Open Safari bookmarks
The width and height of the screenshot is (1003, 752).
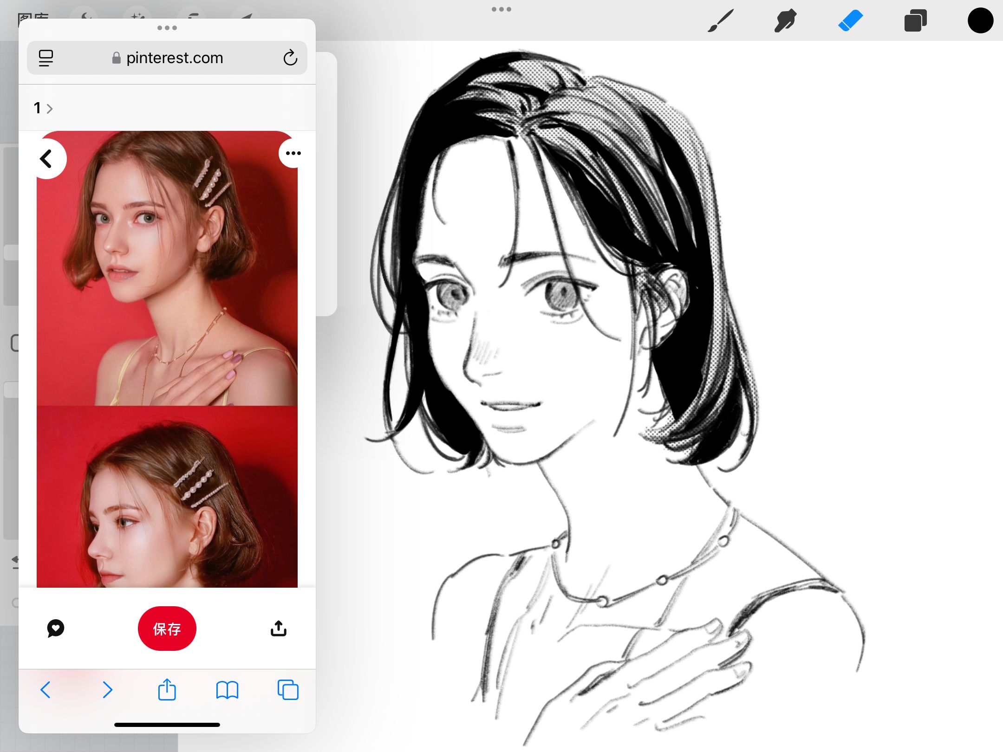[x=227, y=690]
